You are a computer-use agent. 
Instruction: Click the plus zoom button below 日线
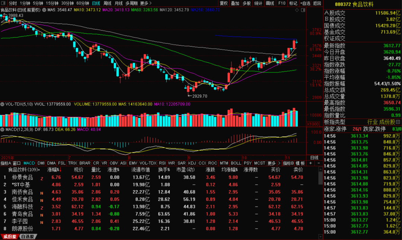coord(311,163)
